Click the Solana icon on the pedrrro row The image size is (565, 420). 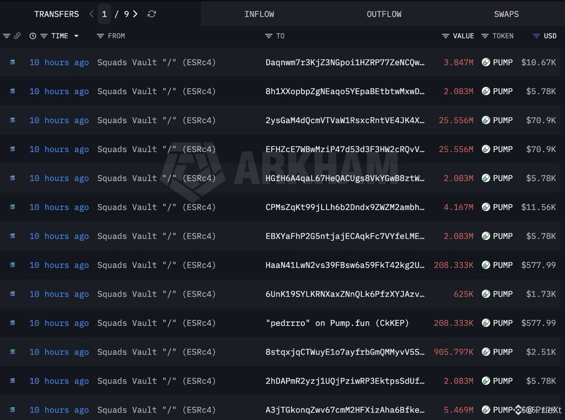[x=12, y=323]
